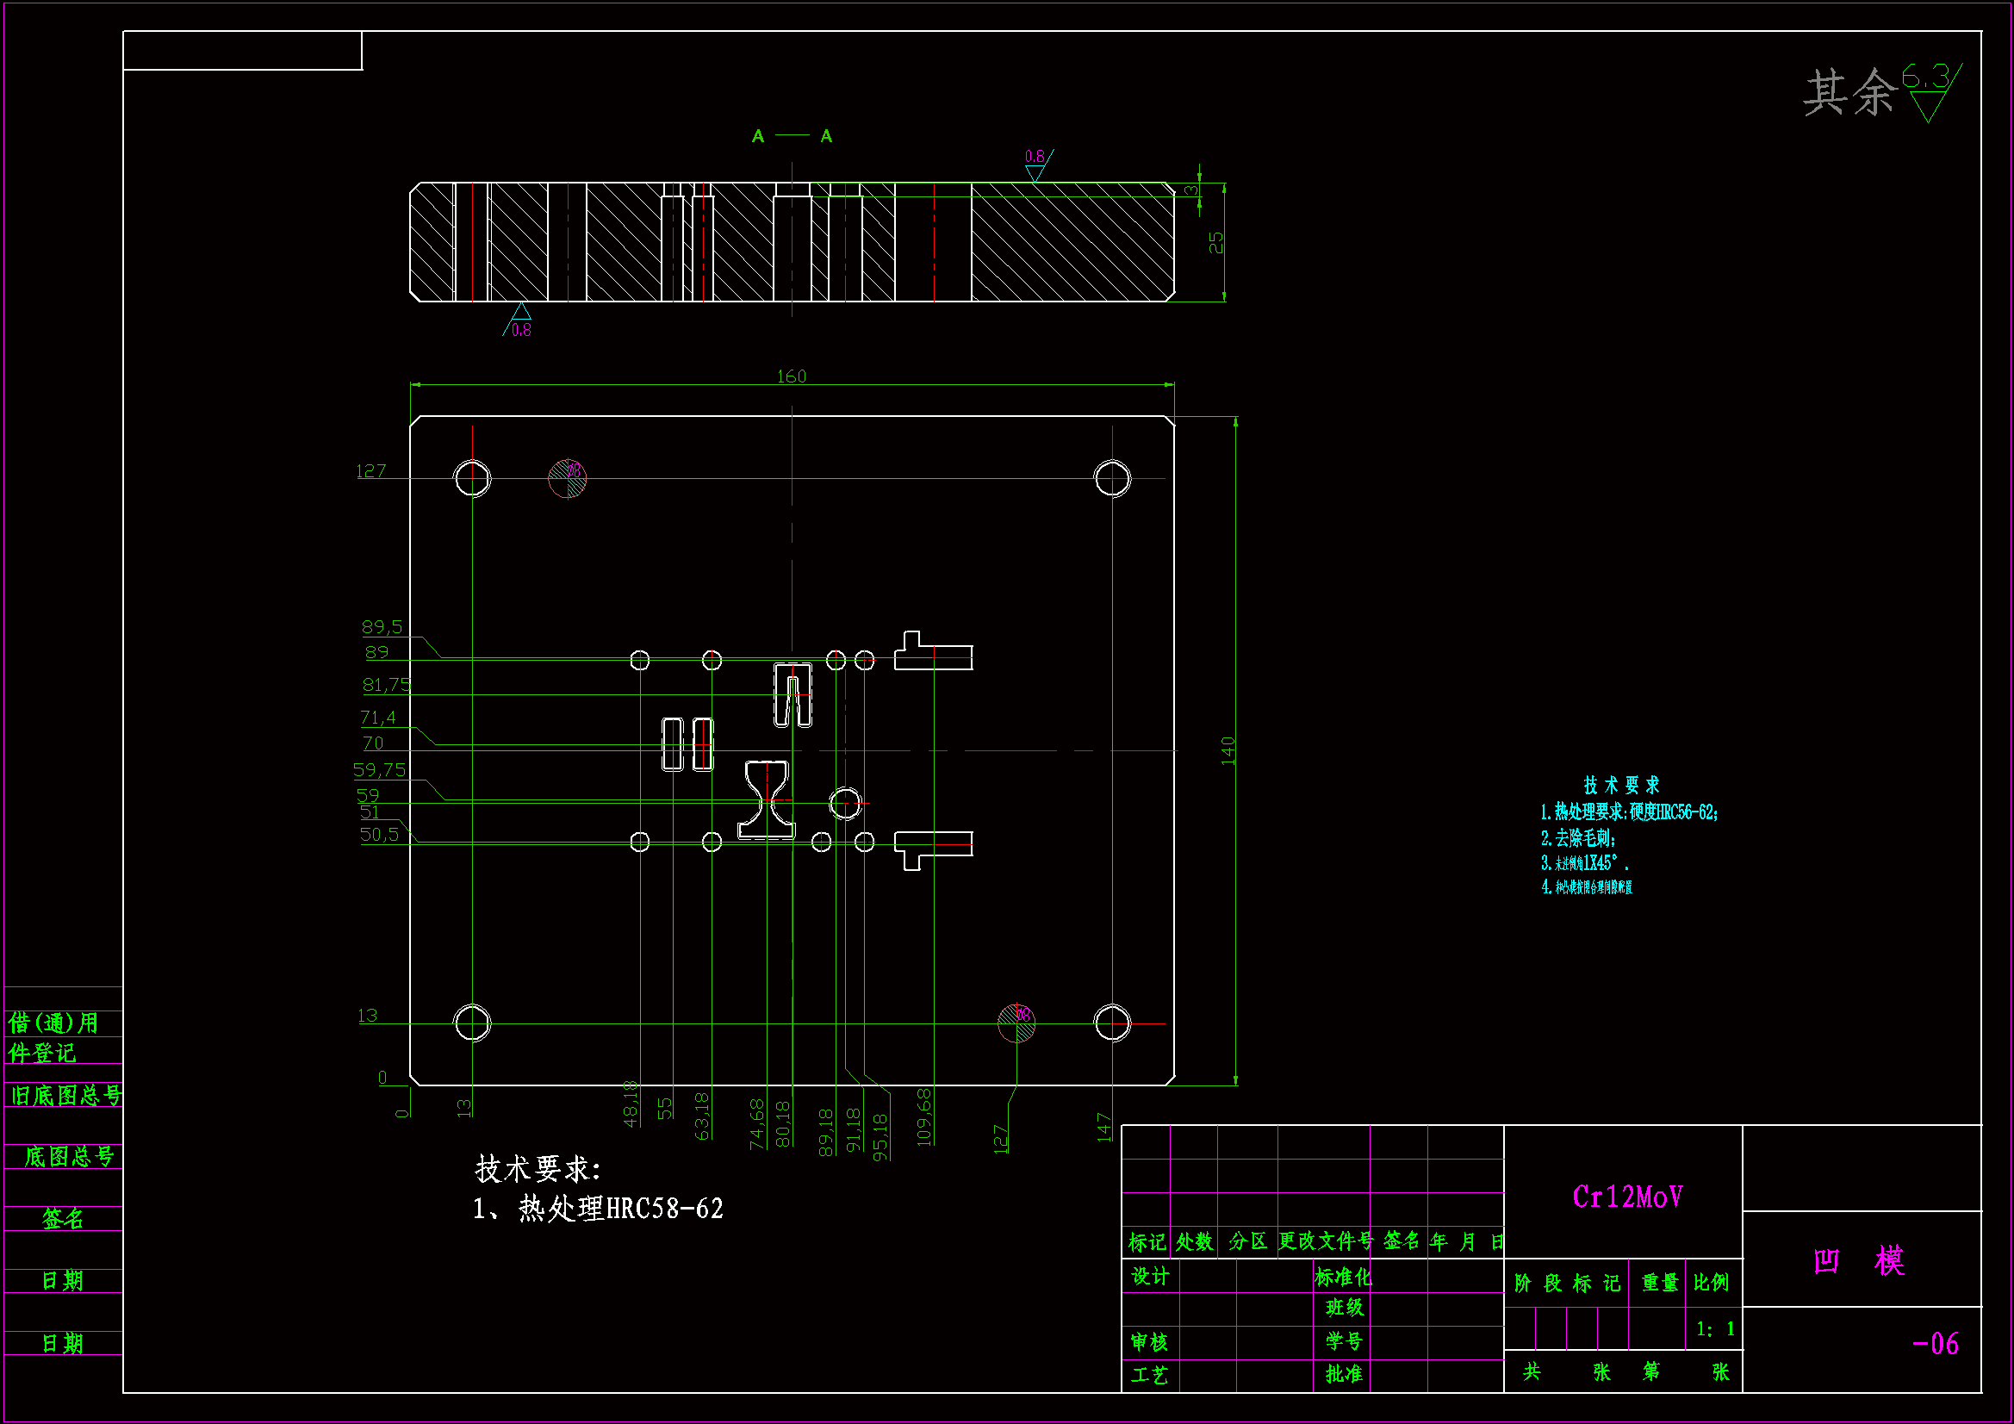Select the bottom-right corner bolt hole circle

(x=1112, y=1023)
